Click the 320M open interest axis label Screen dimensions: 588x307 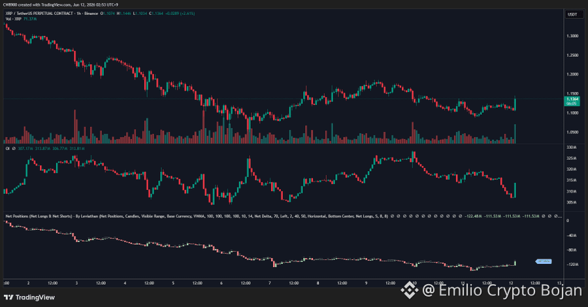coord(571,169)
